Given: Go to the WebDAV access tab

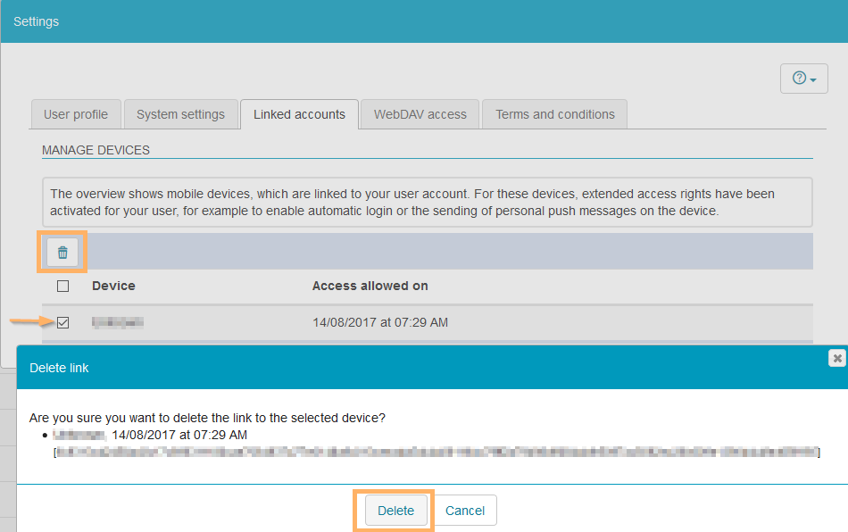Looking at the screenshot, I should tap(420, 114).
